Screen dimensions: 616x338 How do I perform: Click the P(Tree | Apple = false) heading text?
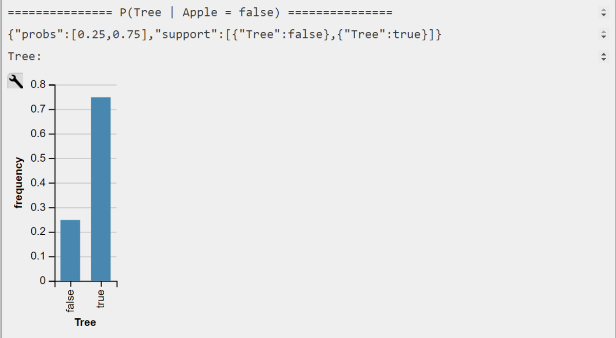pyautogui.click(x=200, y=13)
